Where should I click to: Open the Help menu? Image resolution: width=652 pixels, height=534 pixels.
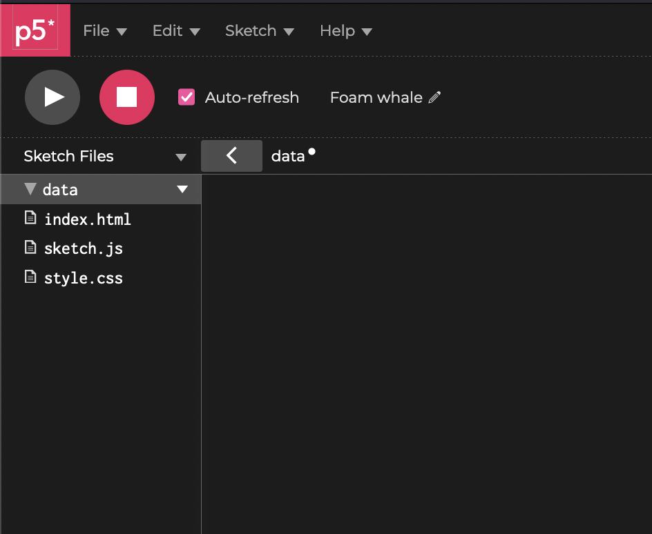[346, 31]
